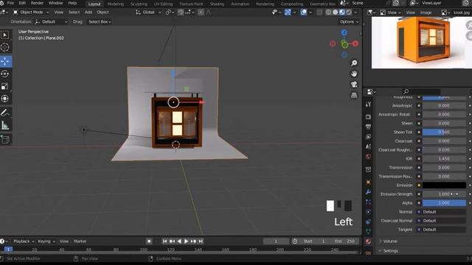Open the Render properties tab
The image size is (472, 265).
point(368,116)
